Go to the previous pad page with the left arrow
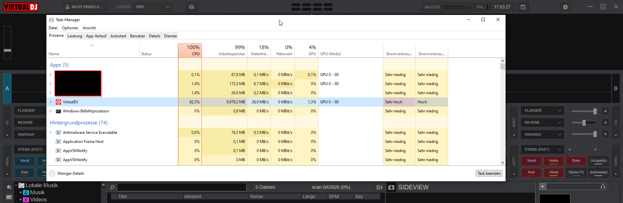 coord(569,149)
